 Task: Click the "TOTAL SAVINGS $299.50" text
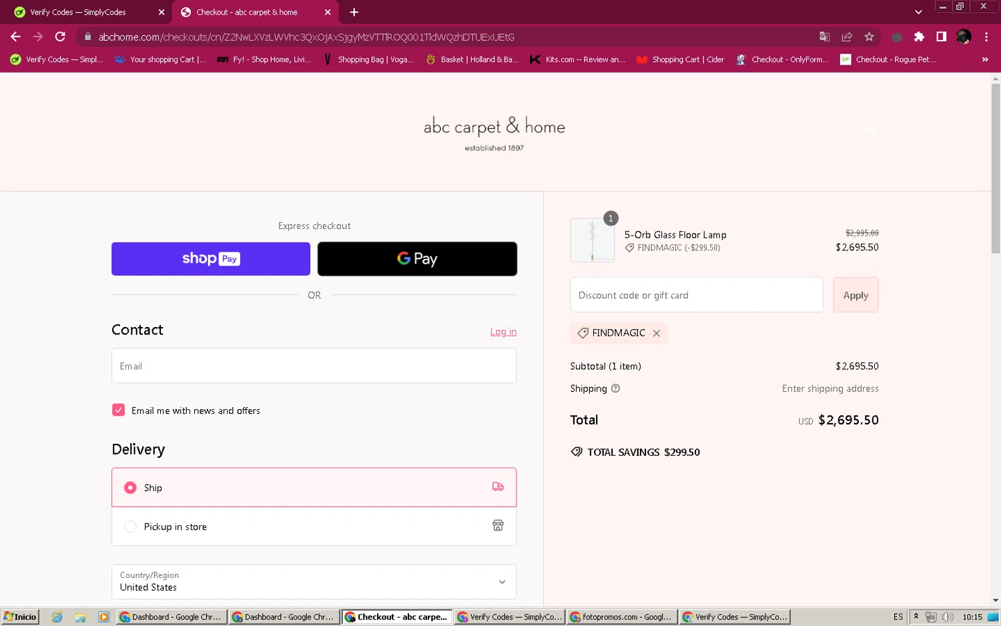point(643,452)
